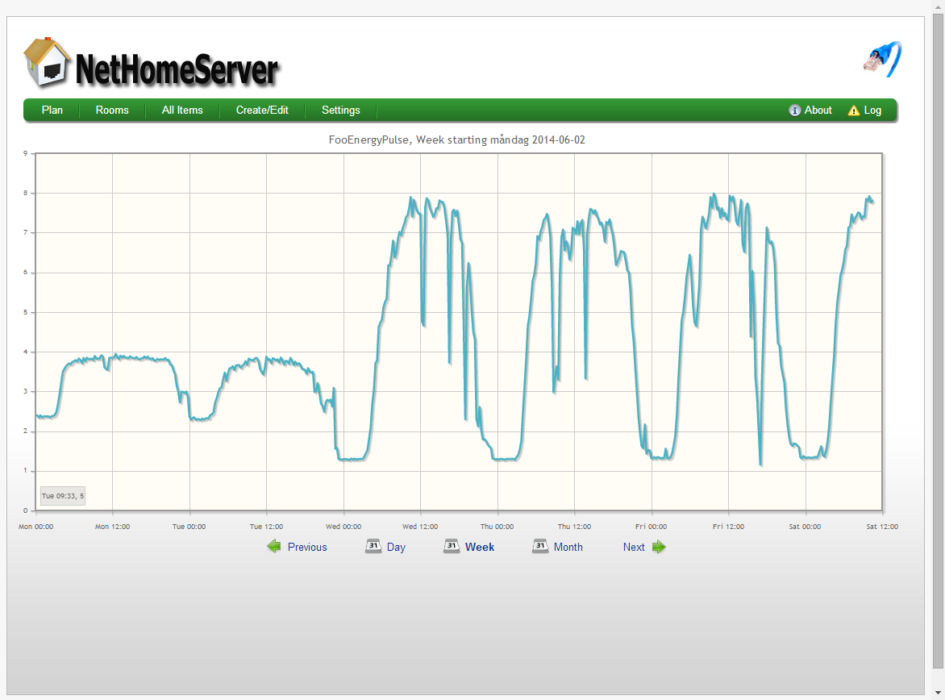Click the Tue 09:33 tooltip label
945x700 pixels.
coord(62,495)
